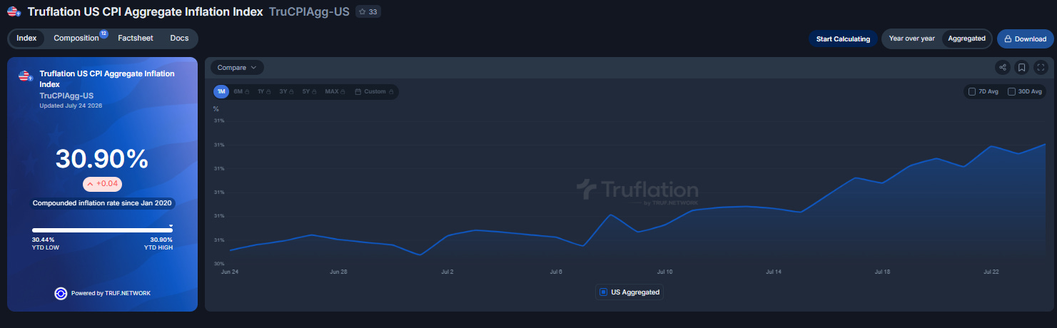Select the locked MAX time range
Image resolution: width=1057 pixels, height=328 pixels.
[335, 91]
